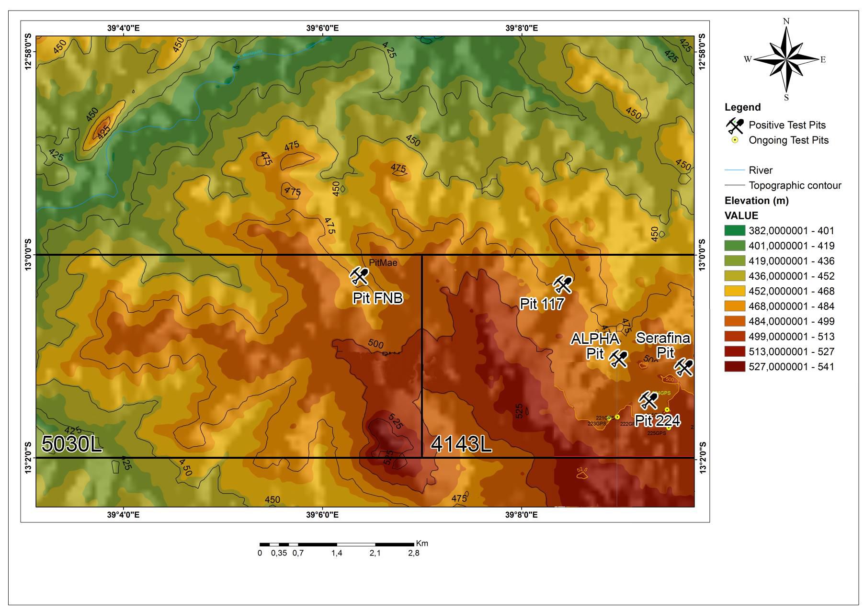Click the Topographic contour legend line

click(x=734, y=185)
